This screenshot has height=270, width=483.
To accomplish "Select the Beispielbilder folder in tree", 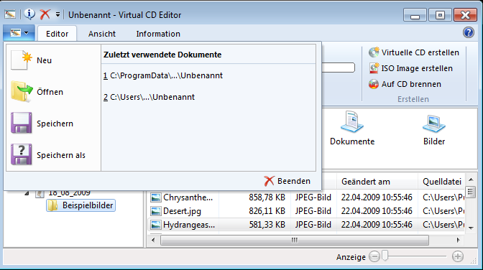I will click(x=81, y=205).
